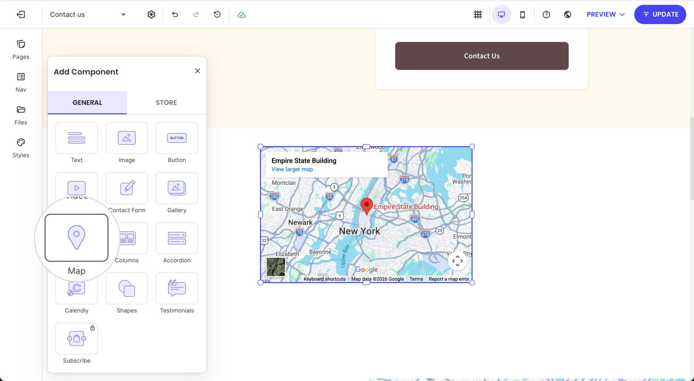Exit the editor using the back icon

coord(21,14)
